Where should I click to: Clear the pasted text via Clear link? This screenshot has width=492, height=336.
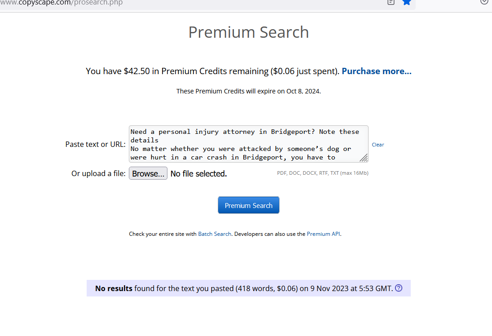click(x=378, y=145)
